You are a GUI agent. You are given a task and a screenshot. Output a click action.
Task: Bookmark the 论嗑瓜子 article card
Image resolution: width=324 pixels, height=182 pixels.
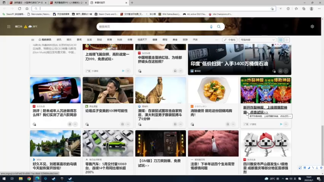122,124
